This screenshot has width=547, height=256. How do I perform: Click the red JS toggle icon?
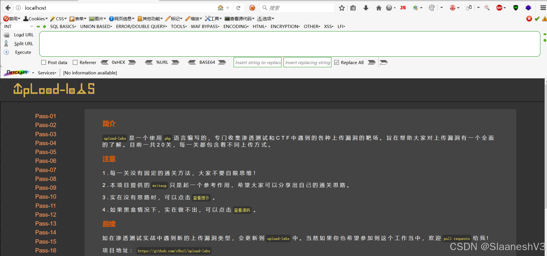click(x=403, y=8)
